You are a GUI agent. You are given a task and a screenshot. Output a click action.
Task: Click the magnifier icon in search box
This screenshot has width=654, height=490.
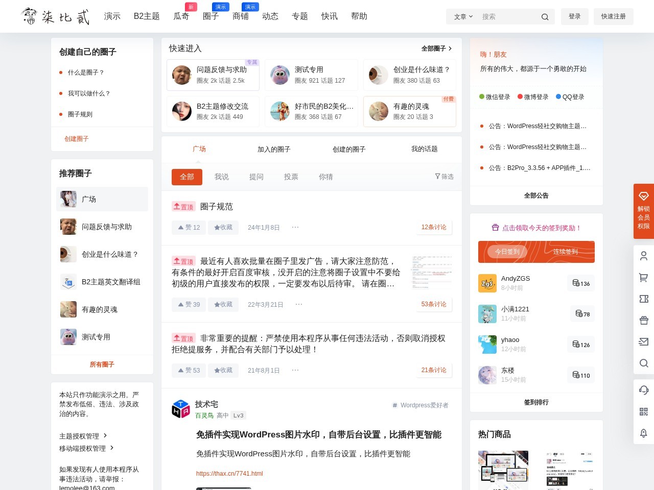tap(545, 17)
